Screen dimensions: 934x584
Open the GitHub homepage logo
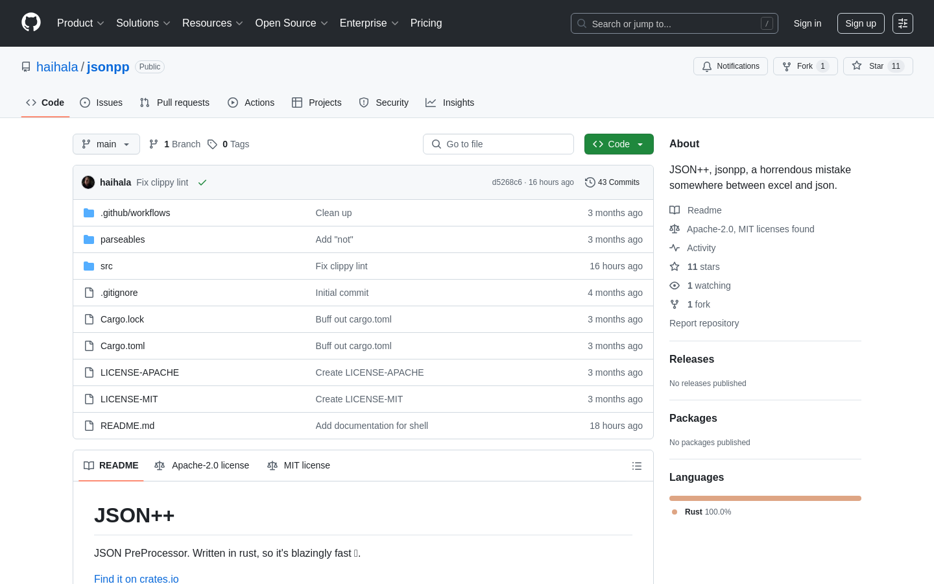(31, 23)
